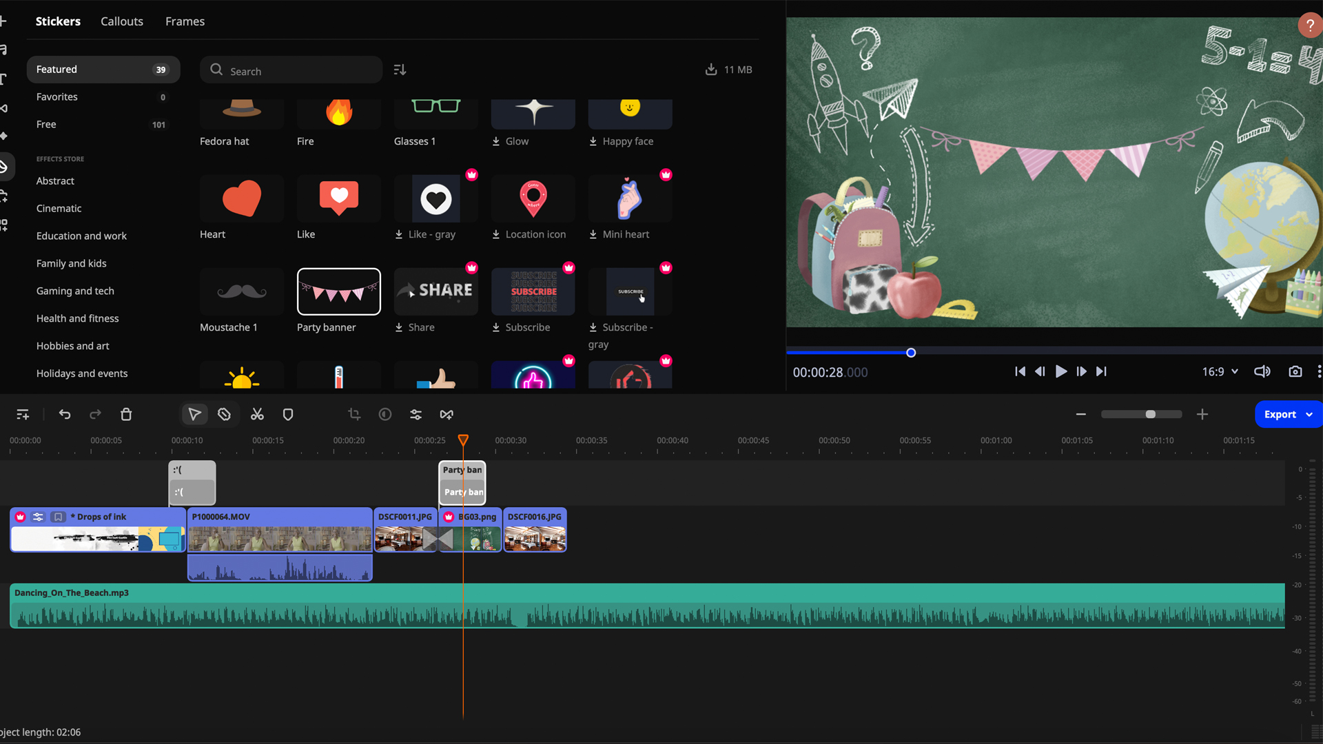Apply a mask using the shield icon

coord(288,414)
